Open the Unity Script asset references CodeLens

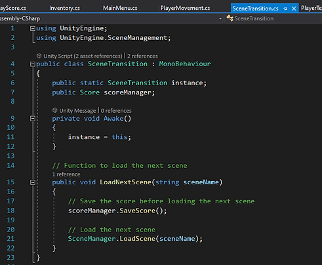tap(83, 56)
